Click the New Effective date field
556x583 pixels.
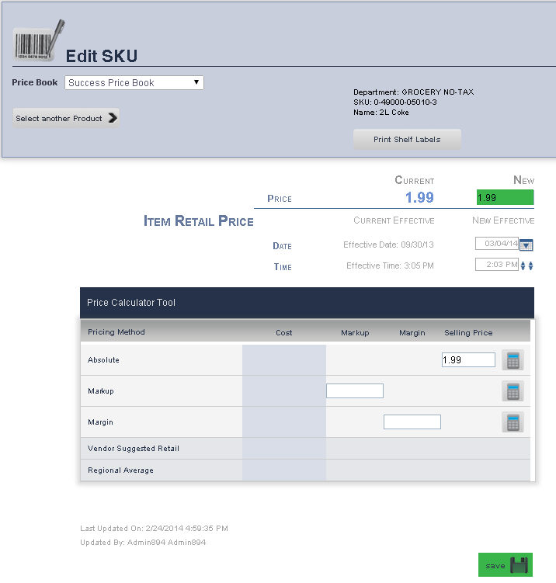pyautogui.click(x=496, y=244)
